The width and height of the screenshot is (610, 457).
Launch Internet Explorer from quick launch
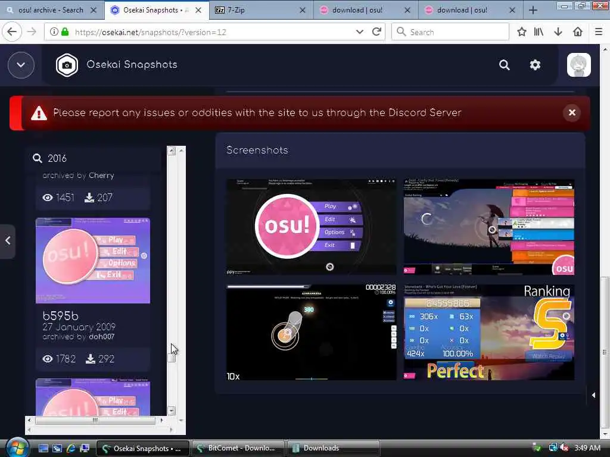pyautogui.click(x=70, y=449)
